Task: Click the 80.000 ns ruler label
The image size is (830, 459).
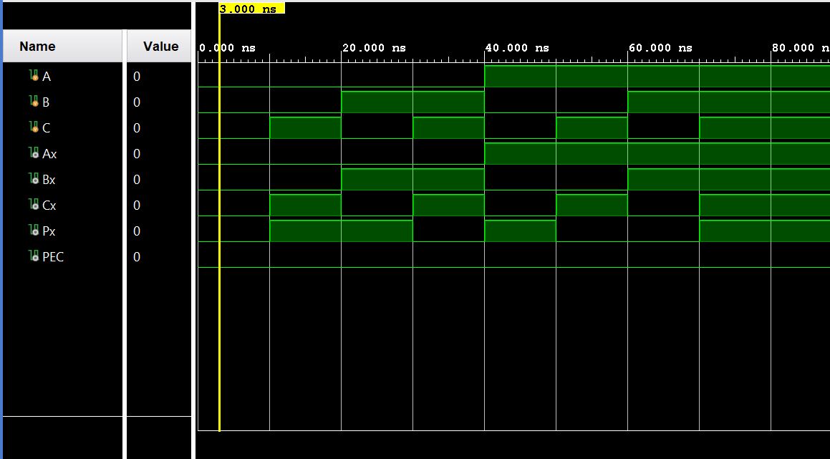Action: 799,48
